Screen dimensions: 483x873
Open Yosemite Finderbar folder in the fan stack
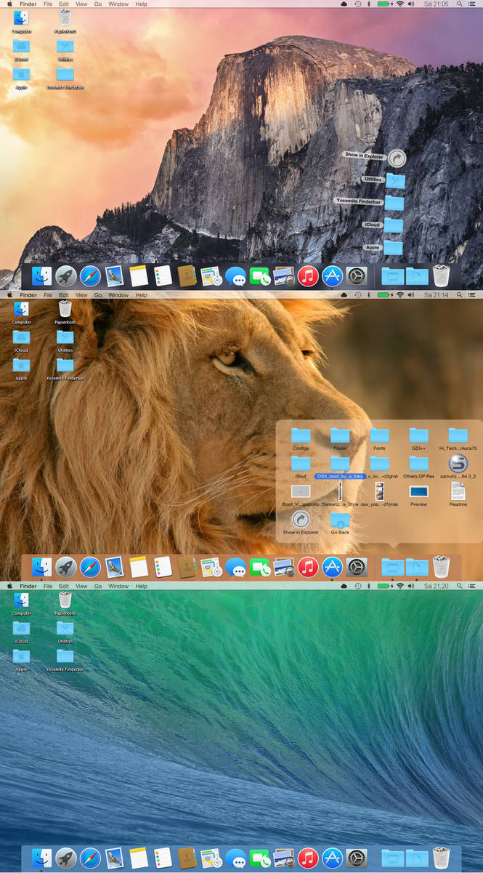point(394,202)
